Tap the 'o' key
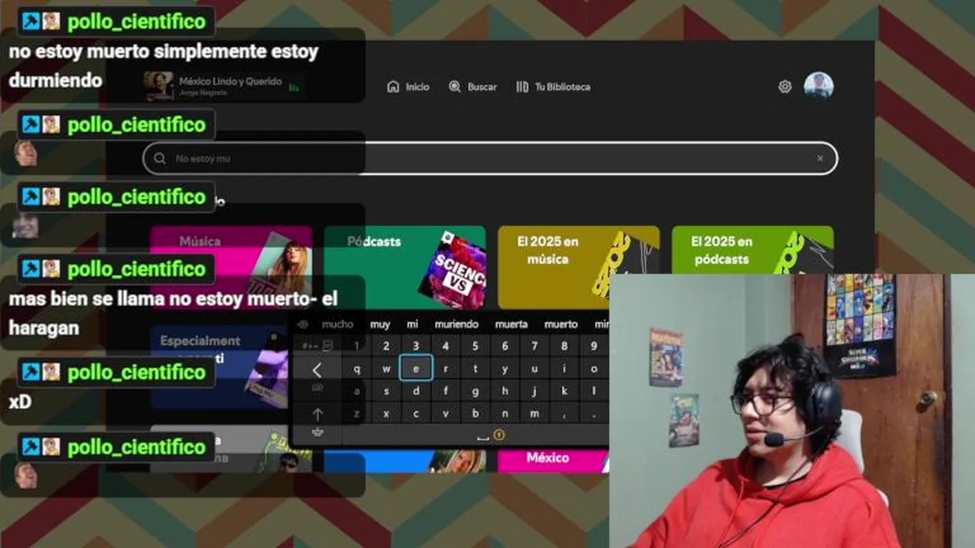 click(x=594, y=369)
